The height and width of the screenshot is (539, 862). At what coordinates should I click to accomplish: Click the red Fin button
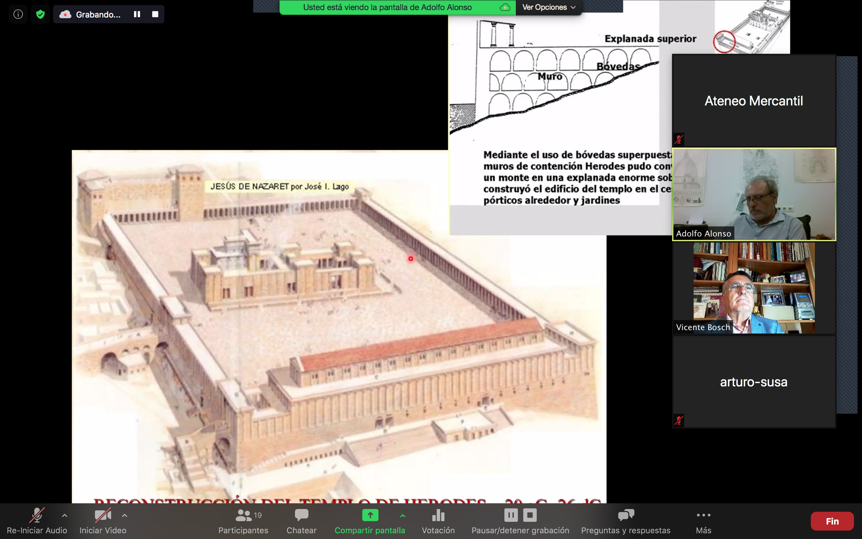coord(832,521)
